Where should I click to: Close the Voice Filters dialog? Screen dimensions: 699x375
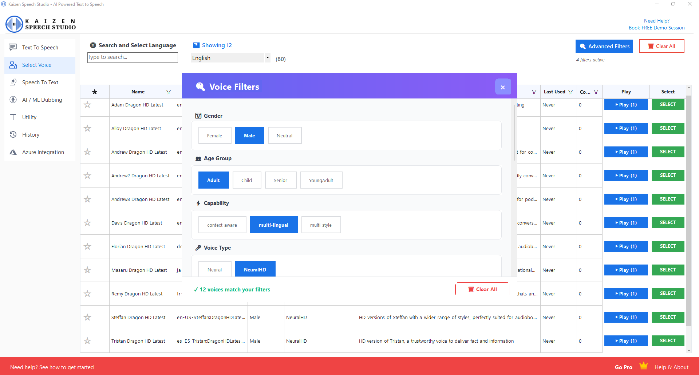tap(503, 87)
